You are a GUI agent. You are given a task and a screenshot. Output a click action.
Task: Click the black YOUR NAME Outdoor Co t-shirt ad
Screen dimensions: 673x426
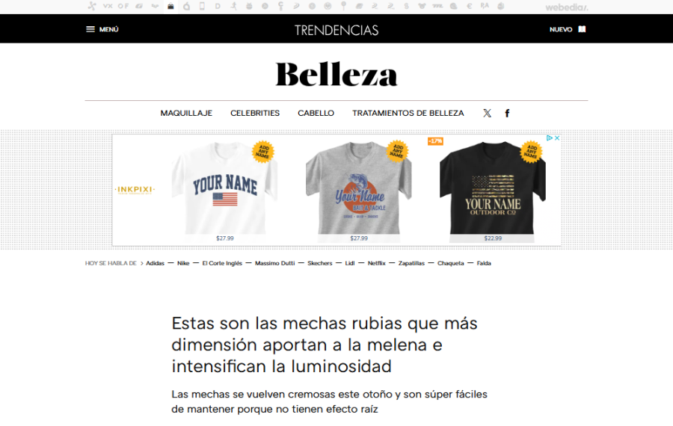click(x=492, y=191)
